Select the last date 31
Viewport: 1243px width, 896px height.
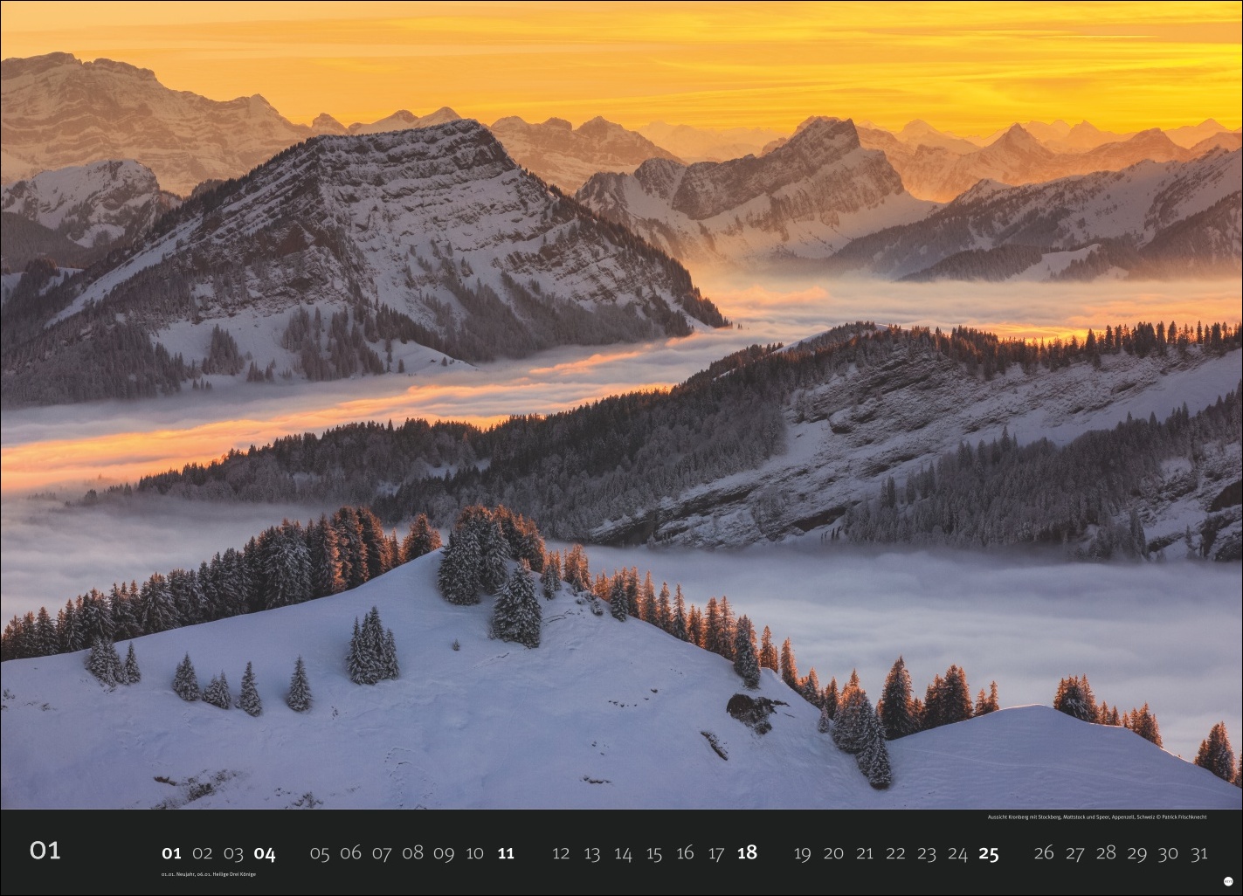click(1198, 853)
